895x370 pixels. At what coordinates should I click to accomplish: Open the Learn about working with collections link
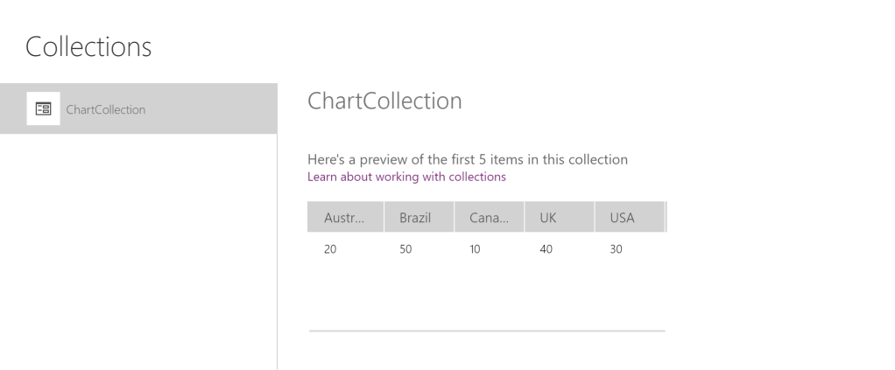coord(406,177)
